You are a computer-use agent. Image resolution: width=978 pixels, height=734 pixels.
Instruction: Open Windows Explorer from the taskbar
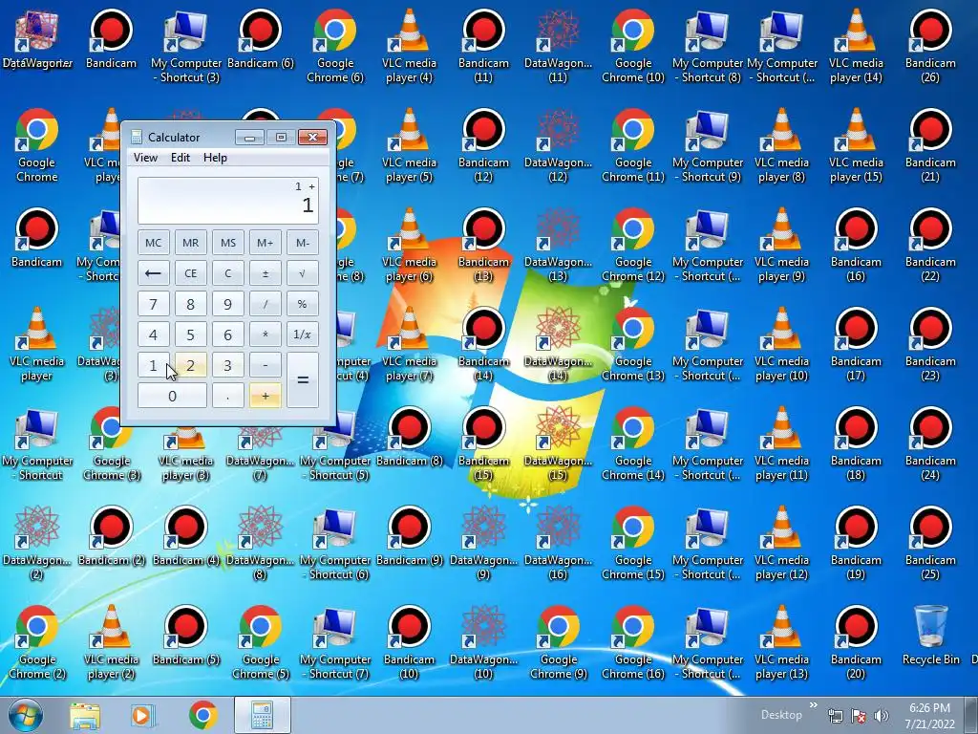(85, 716)
